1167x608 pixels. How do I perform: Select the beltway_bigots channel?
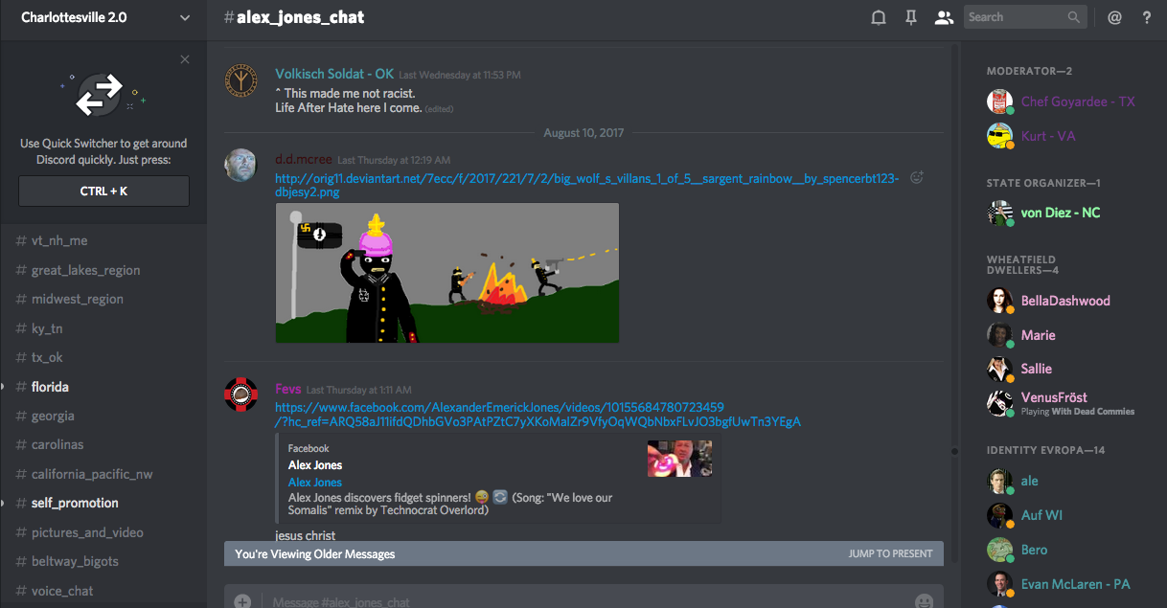tap(74, 561)
